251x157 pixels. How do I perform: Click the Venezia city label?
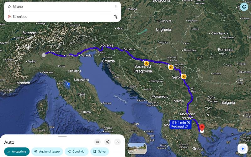tap(86, 56)
